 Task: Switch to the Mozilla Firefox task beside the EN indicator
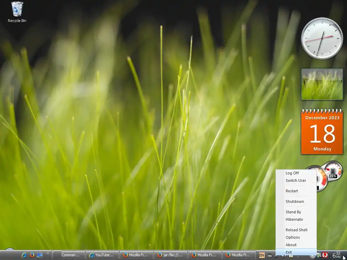click(239, 255)
